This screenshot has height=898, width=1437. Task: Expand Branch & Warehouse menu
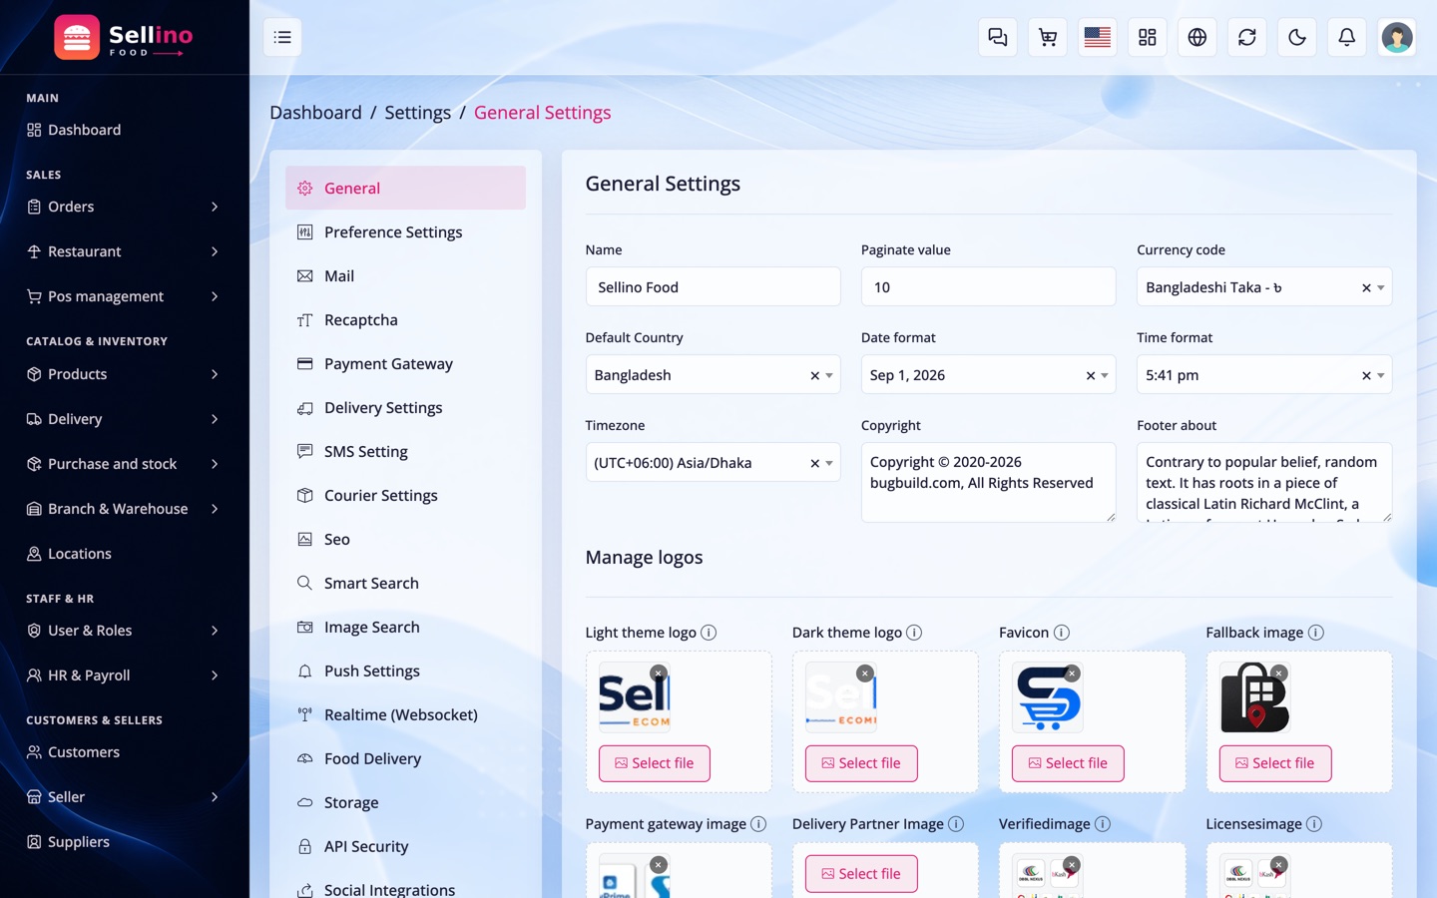tap(124, 509)
